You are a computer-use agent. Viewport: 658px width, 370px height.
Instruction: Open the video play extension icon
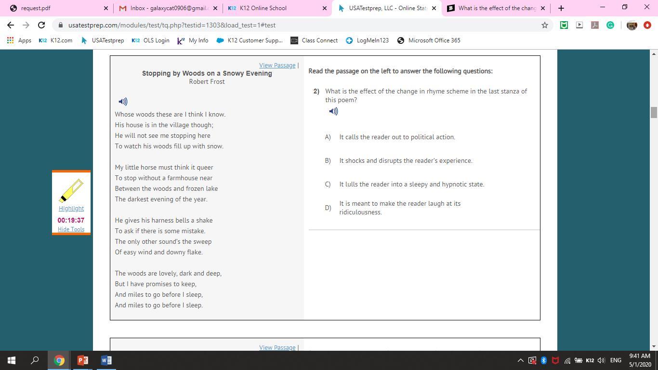pyautogui.click(x=579, y=25)
